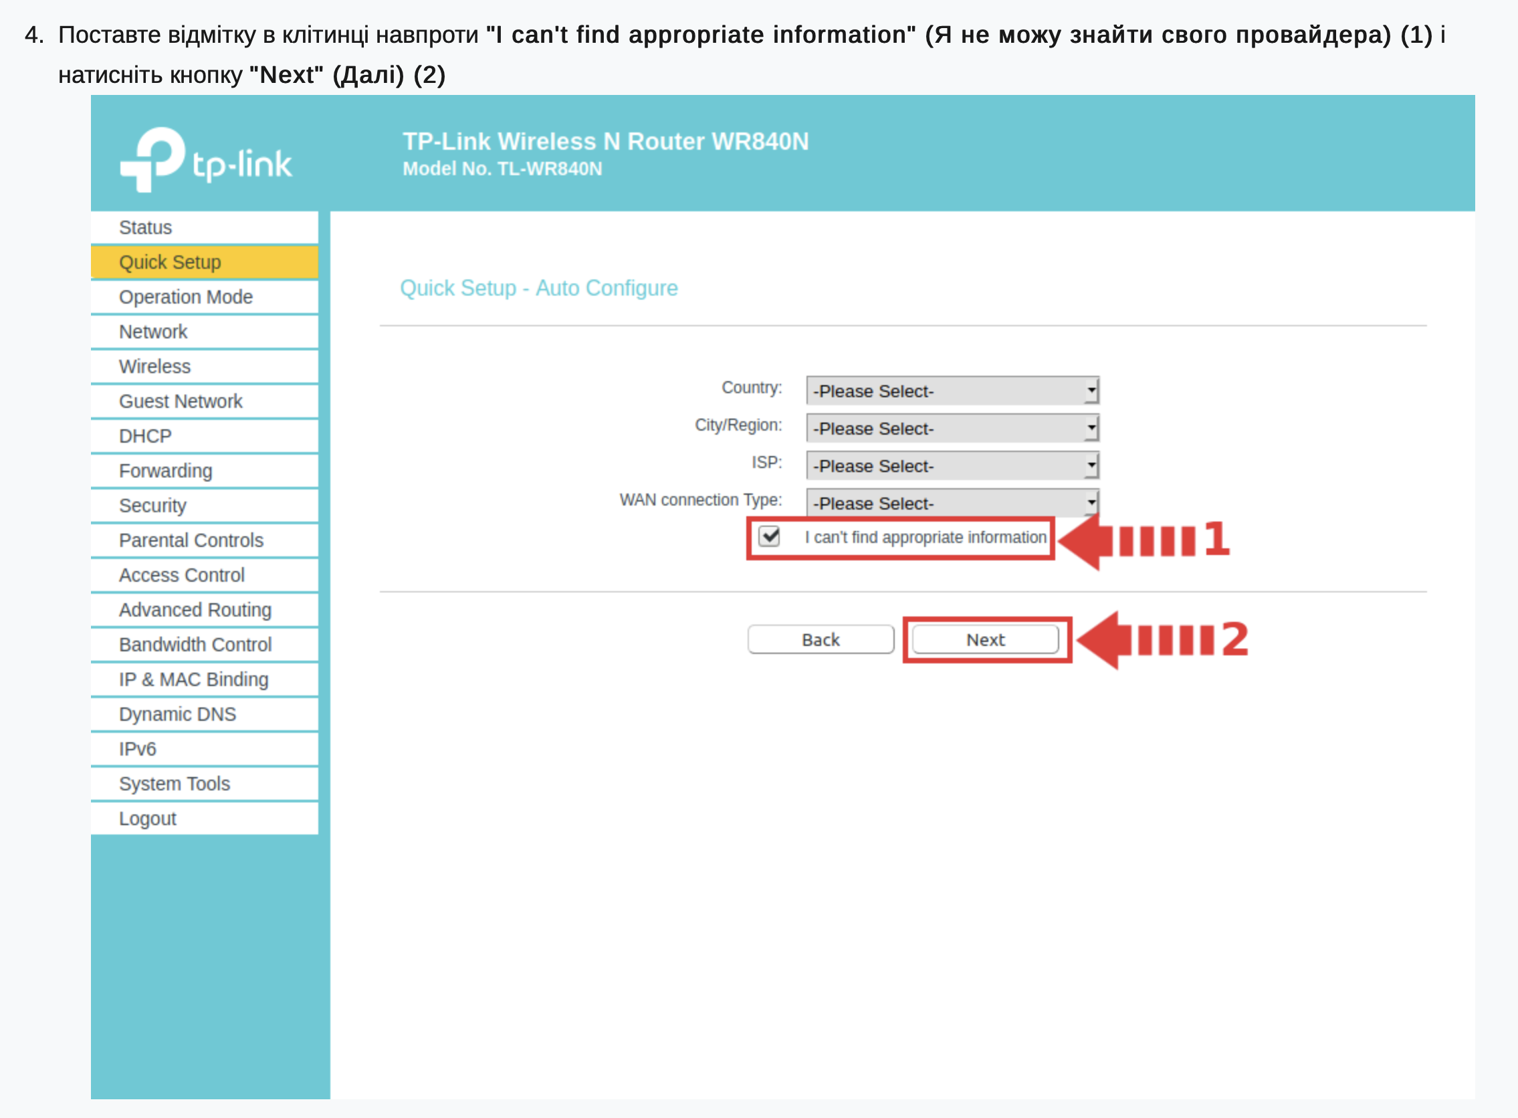Open the Parental Controls section
The width and height of the screenshot is (1518, 1118).
tap(191, 541)
